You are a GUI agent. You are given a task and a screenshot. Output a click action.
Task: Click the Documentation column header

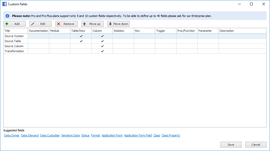click(x=38, y=31)
